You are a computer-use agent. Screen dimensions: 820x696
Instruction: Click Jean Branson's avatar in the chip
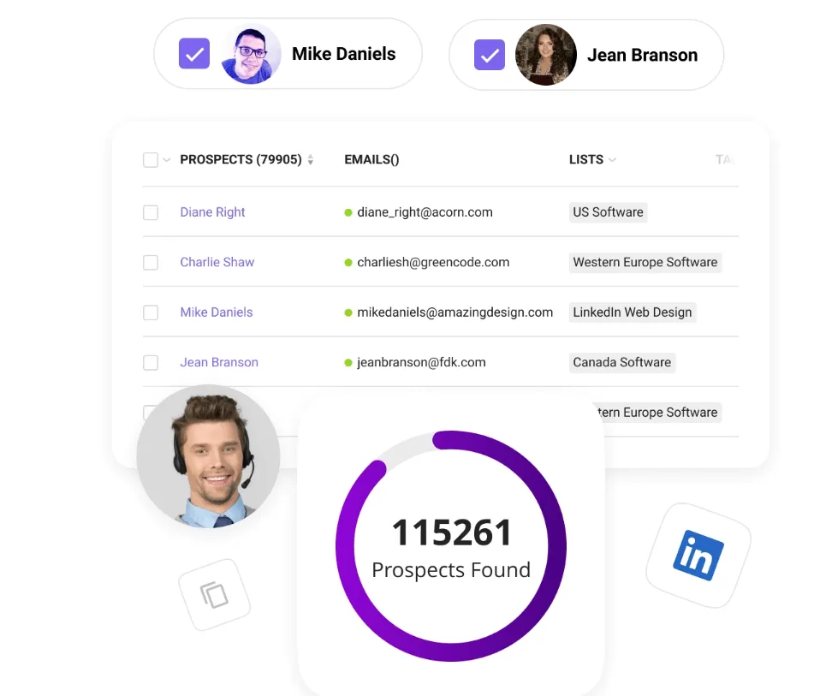click(546, 55)
